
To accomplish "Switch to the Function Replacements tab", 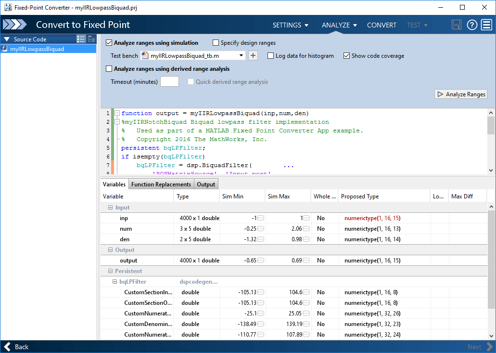I will [x=161, y=184].
